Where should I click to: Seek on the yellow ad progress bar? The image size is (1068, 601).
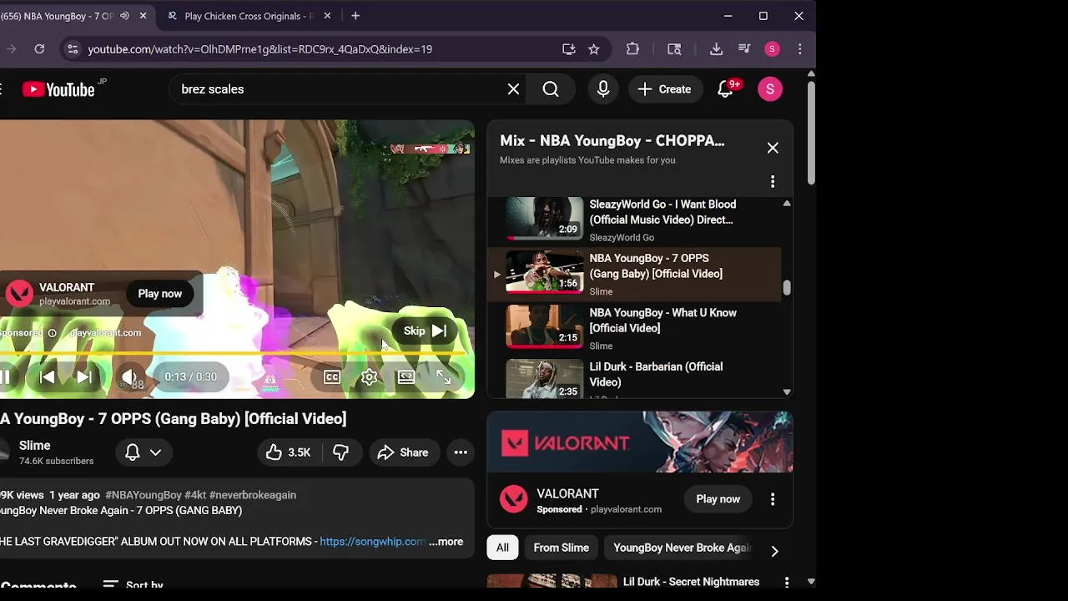pos(233,353)
